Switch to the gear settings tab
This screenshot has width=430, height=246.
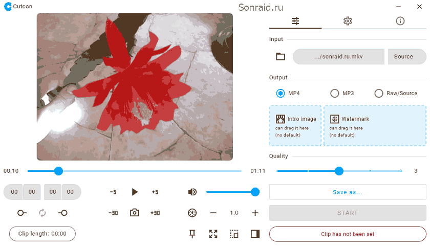pyautogui.click(x=348, y=21)
